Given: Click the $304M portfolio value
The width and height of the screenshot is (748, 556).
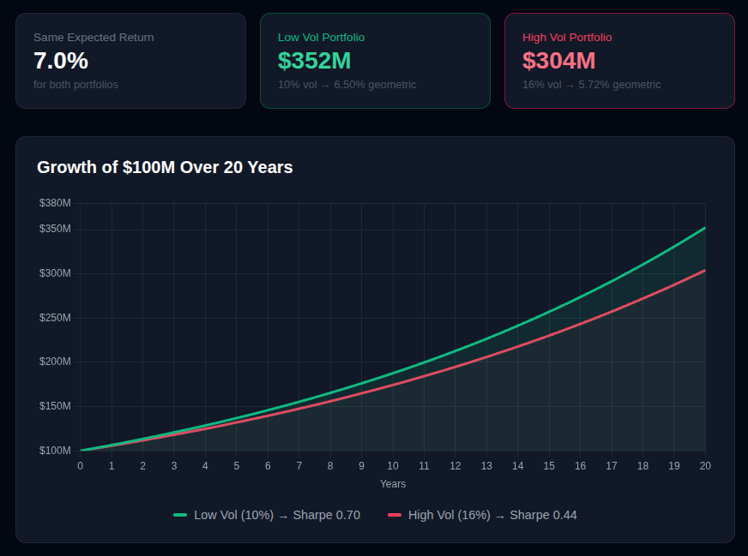Looking at the screenshot, I should coord(558,61).
